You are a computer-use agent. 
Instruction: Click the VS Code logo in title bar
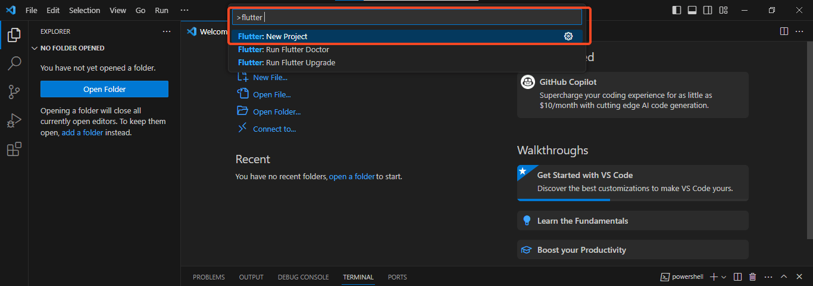tap(11, 10)
